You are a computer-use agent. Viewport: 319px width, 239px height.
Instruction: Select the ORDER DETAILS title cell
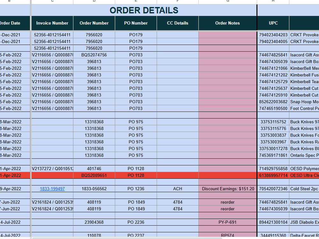(x=144, y=11)
